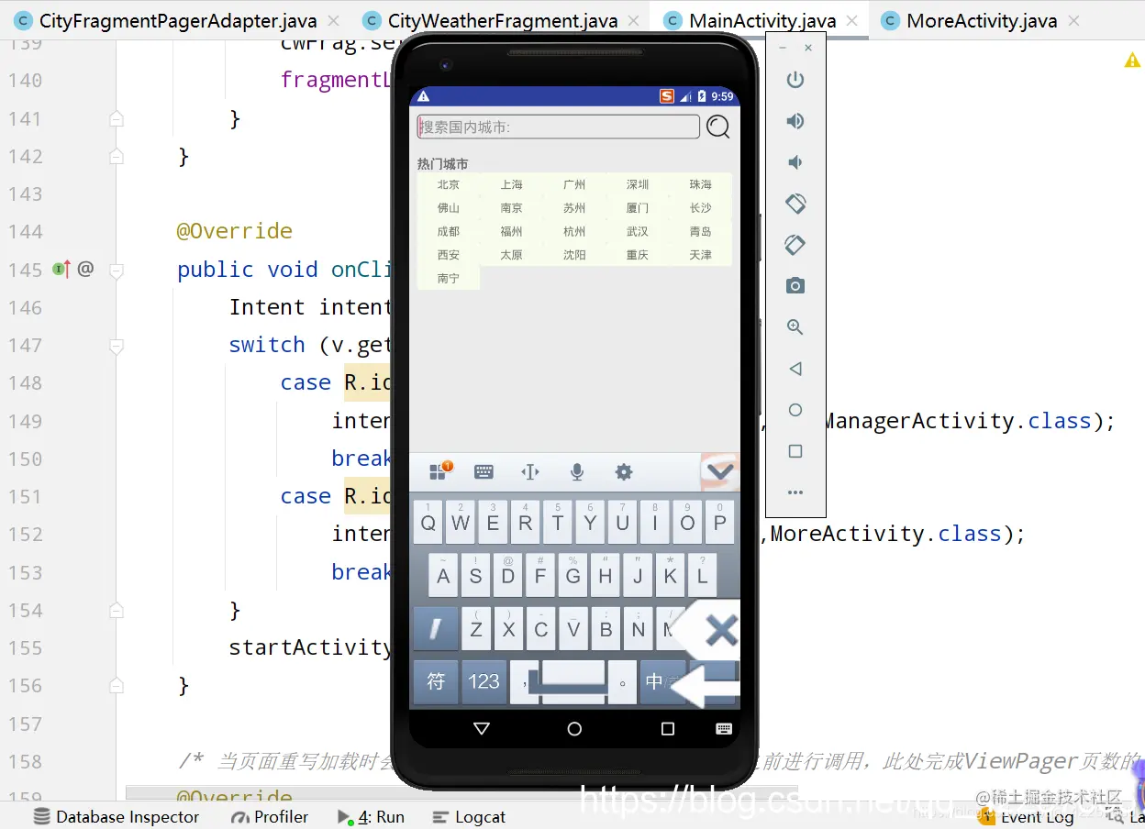Collapse the code fold marker at line 154
This screenshot has height=829, width=1145.
click(116, 610)
